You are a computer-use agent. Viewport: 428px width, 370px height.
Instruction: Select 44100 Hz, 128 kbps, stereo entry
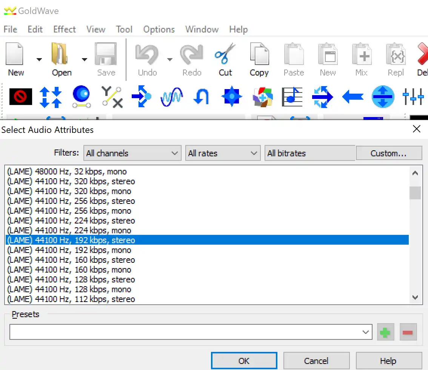point(71,280)
